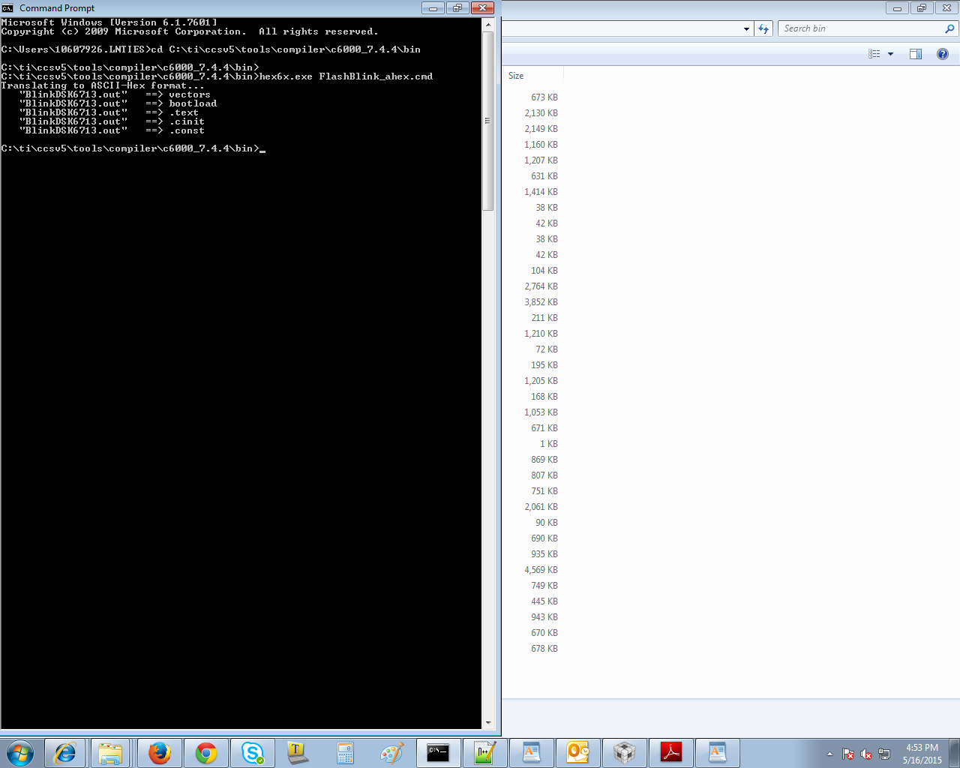Click the Change your view icon in Explorer
Screen dimensions: 960x768
874,54
